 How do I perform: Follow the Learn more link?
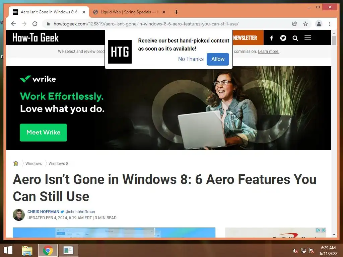(x=268, y=52)
